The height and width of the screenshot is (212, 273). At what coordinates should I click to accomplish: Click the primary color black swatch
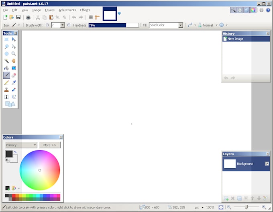[x=9, y=154]
